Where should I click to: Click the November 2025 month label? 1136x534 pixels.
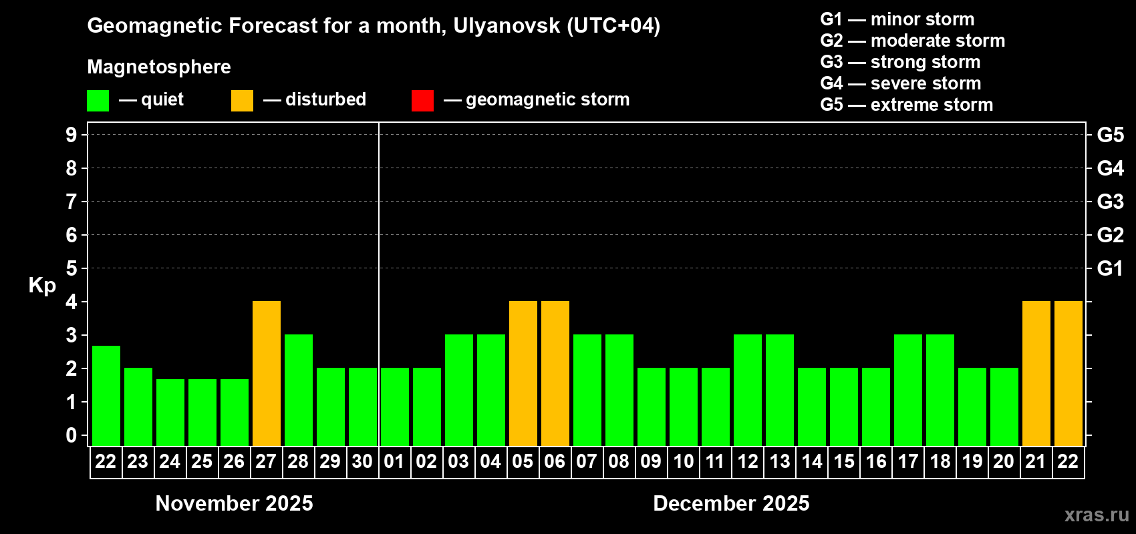click(x=234, y=503)
